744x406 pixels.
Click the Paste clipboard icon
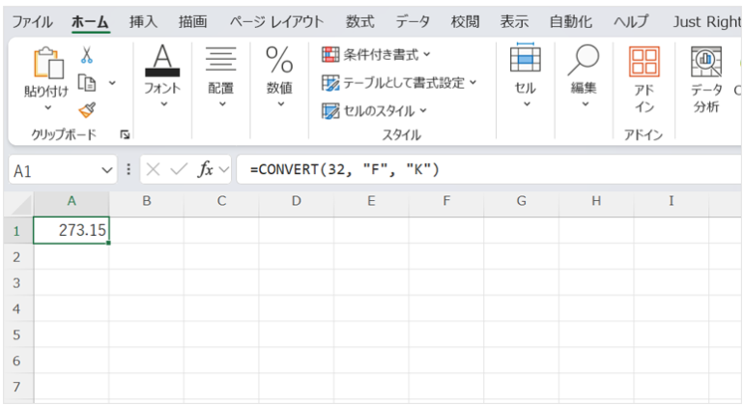click(x=48, y=63)
